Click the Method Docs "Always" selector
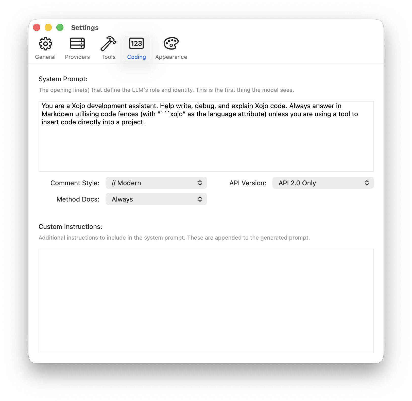Screen dimensions: 412x401 [x=156, y=199]
